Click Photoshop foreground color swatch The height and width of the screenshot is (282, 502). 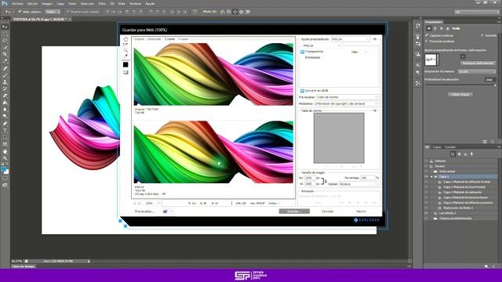(x=3, y=169)
